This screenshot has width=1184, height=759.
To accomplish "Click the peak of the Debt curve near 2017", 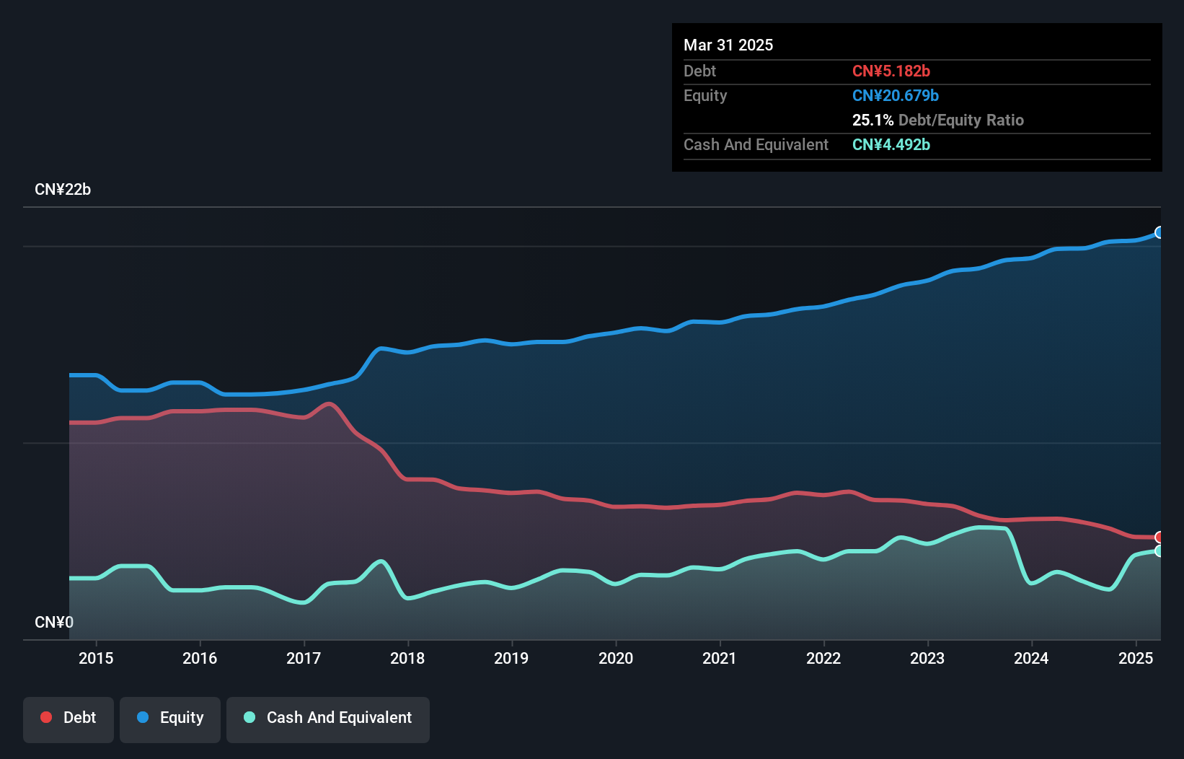I will click(330, 404).
